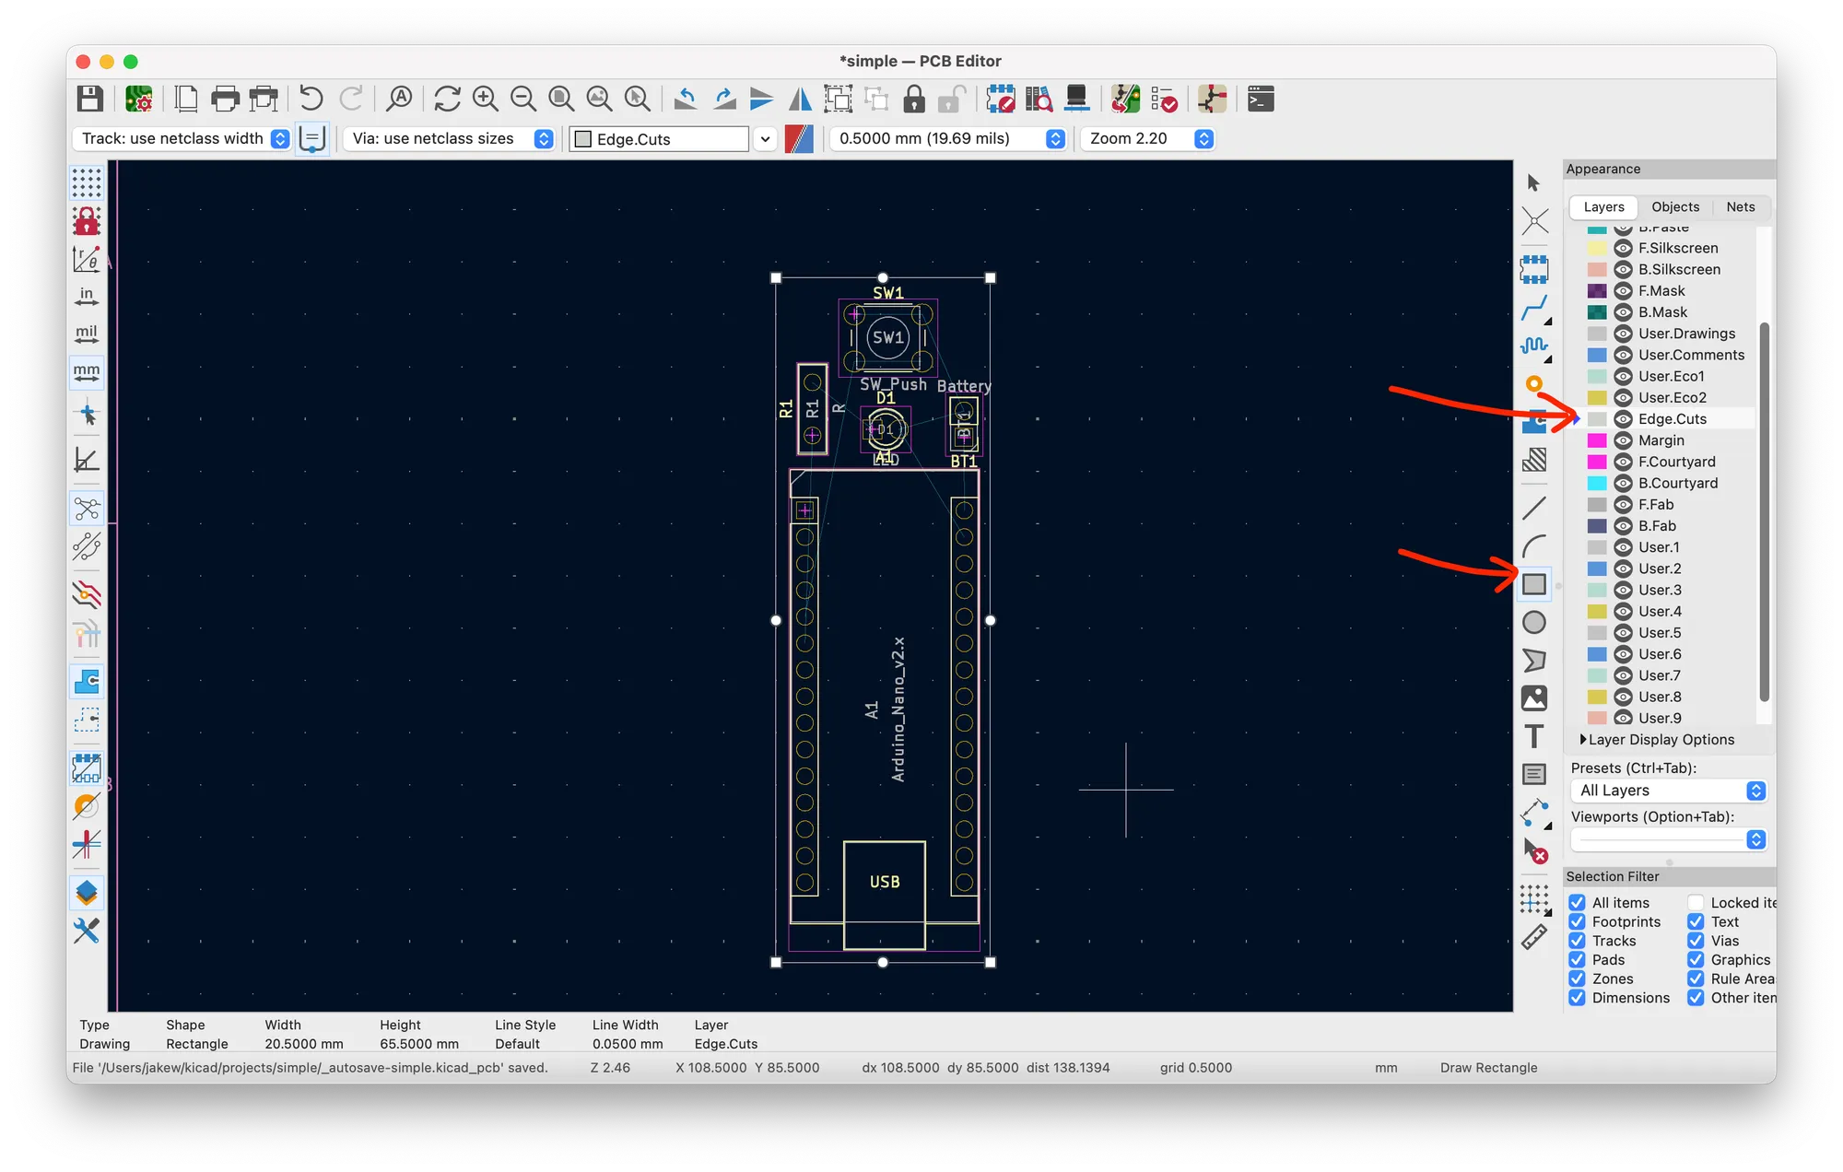Switch units to mils

pyautogui.click(x=87, y=333)
